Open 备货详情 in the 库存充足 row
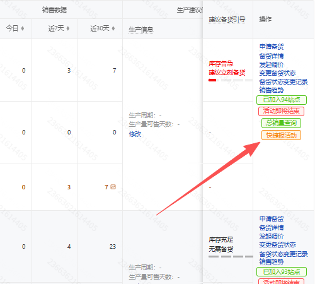 272,228
